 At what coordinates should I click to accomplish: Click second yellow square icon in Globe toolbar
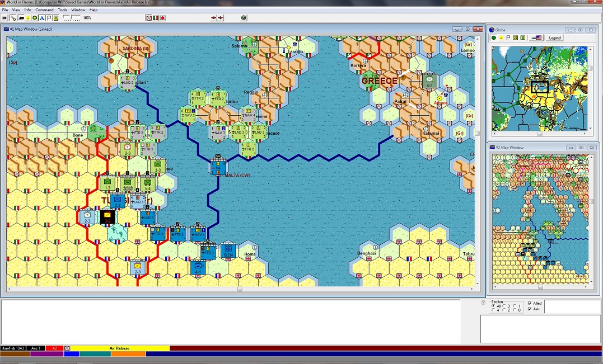point(522,37)
